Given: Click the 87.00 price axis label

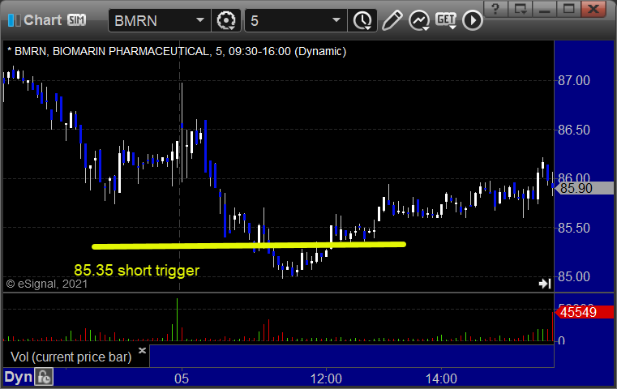Looking at the screenshot, I should (574, 80).
